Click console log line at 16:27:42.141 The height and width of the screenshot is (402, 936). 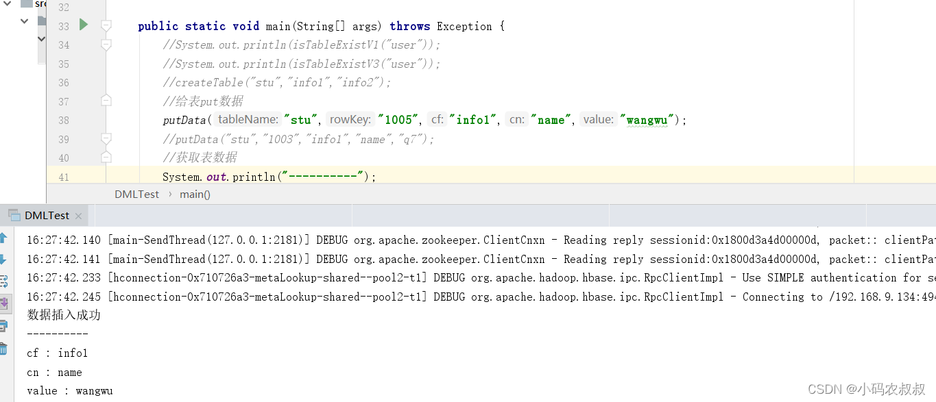click(481, 259)
